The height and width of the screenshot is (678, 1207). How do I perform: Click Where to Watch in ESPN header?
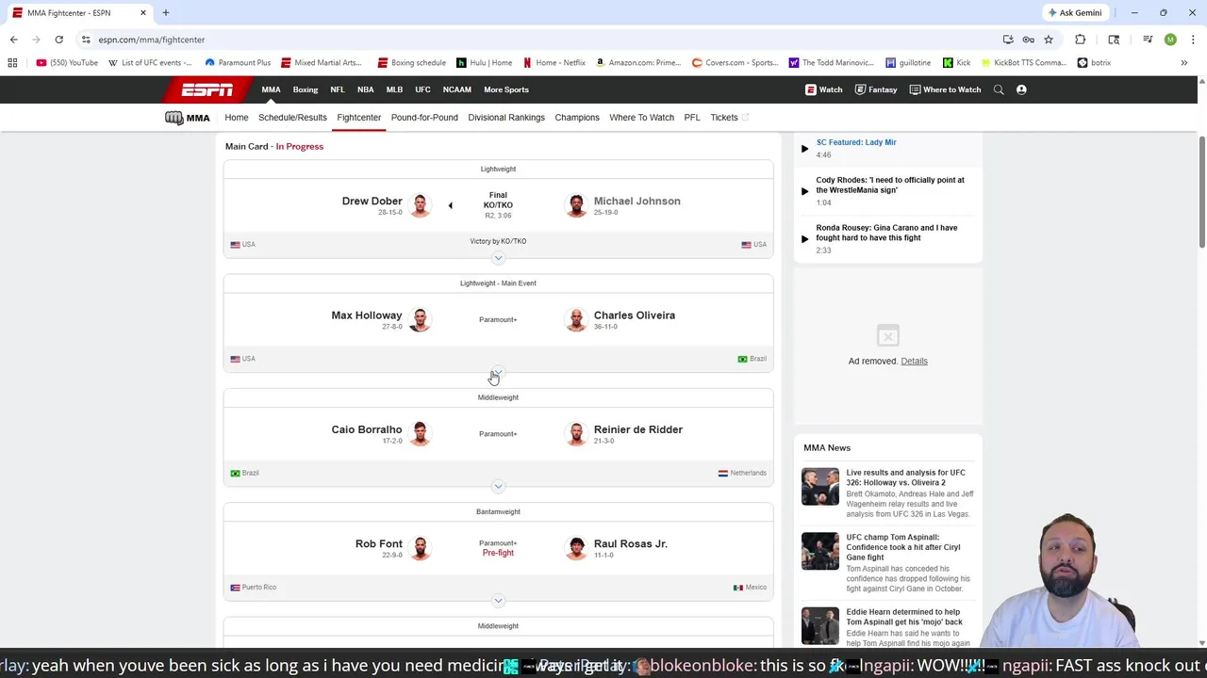pos(945,89)
